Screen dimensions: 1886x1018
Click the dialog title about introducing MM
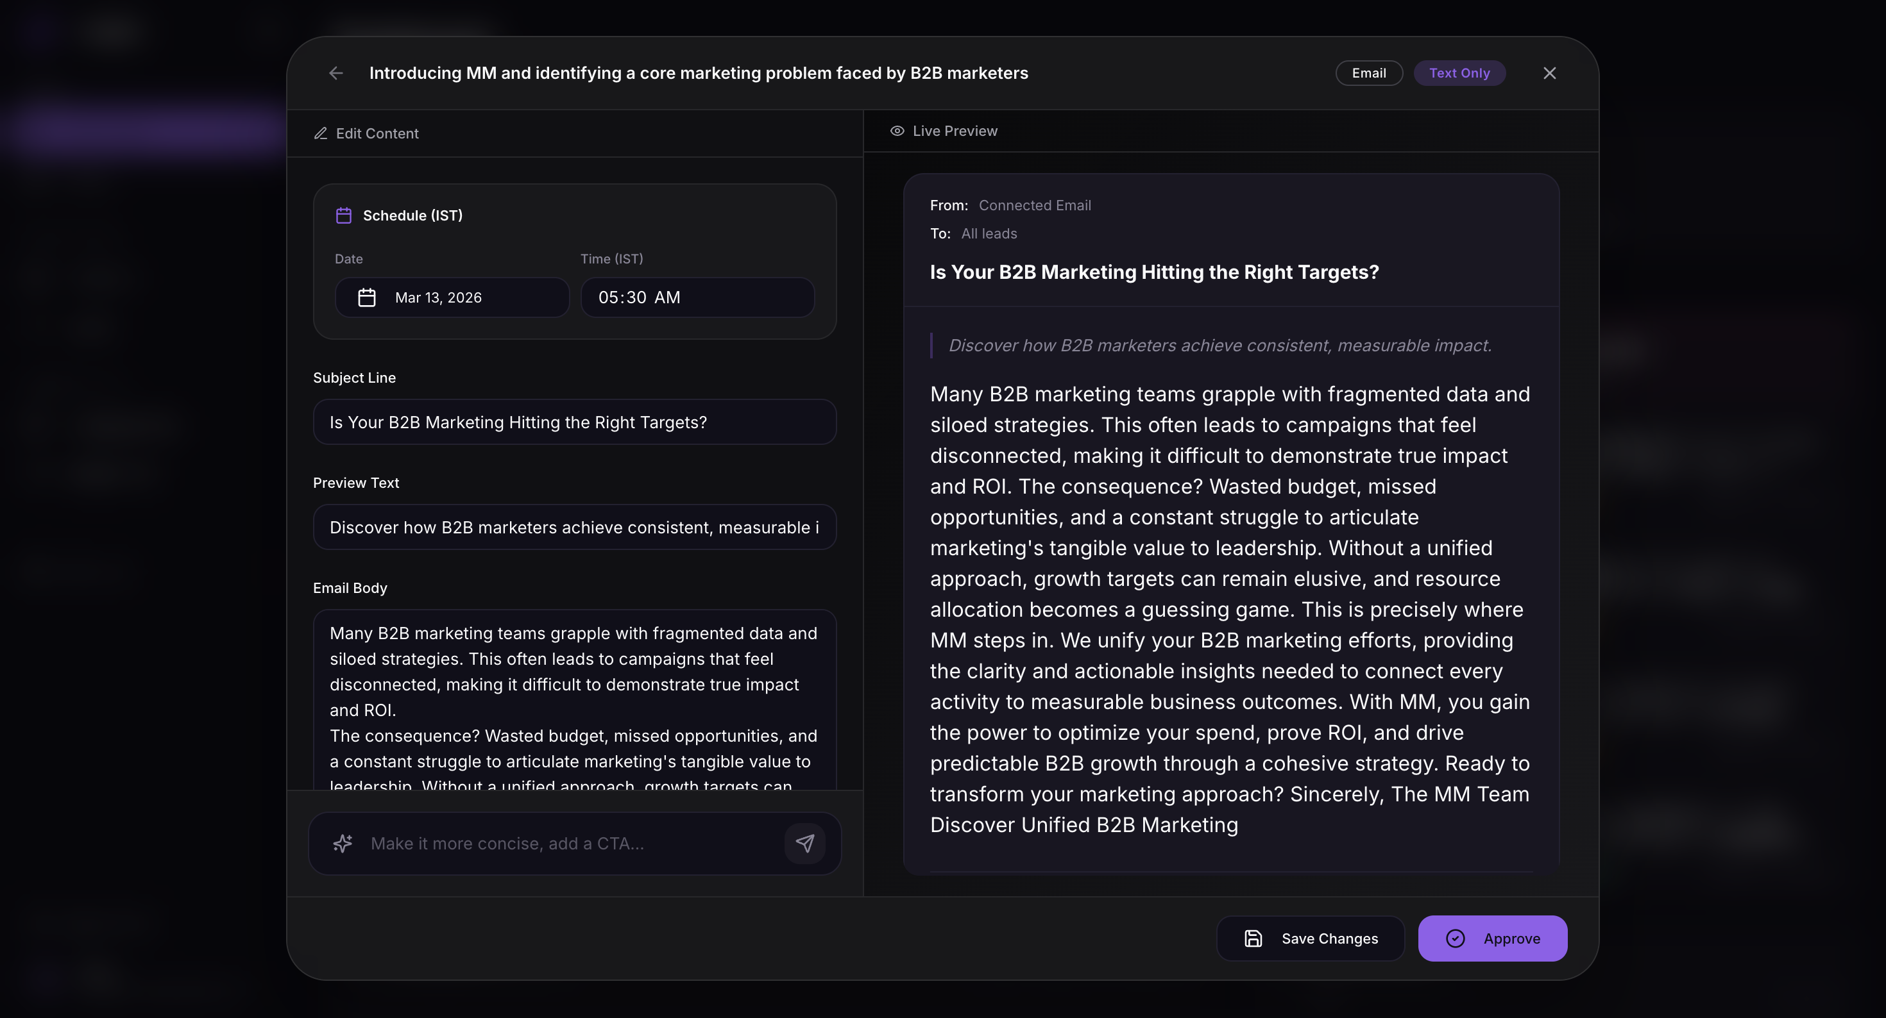tap(698, 73)
